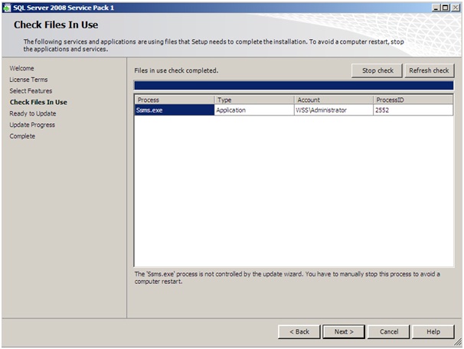Viewport: 464px width, 349px height.
Task: Select the Ssms.exe process row
Action: (294, 110)
